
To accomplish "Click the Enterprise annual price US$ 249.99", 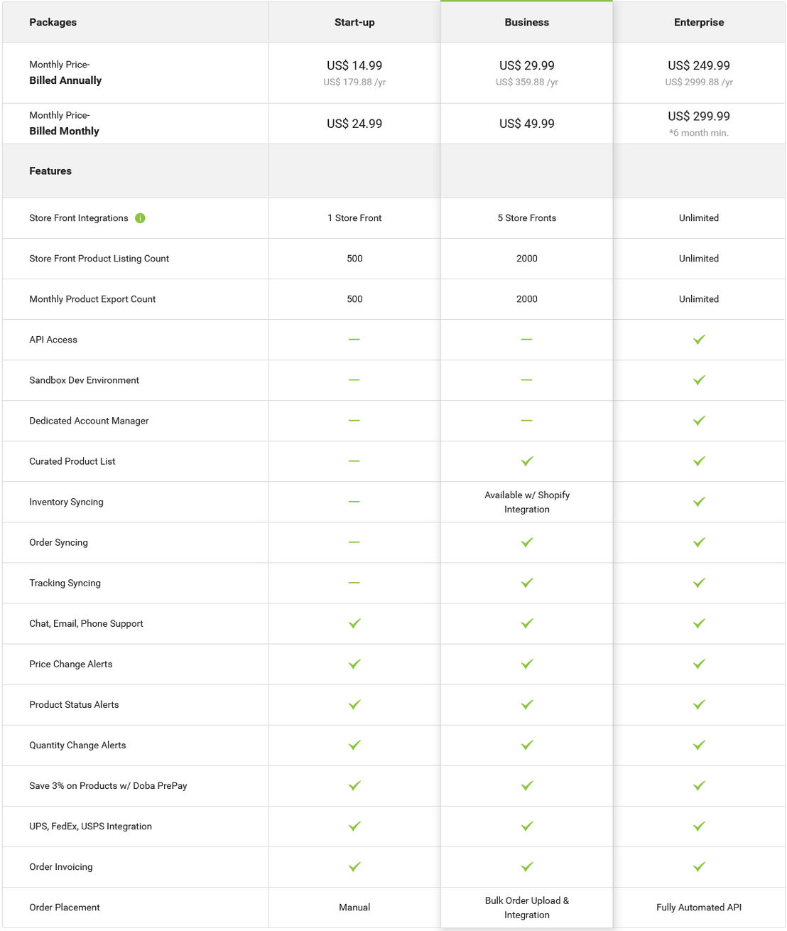I will (x=699, y=65).
